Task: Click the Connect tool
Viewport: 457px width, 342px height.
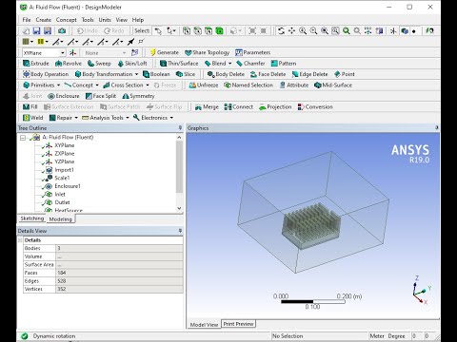Action: 239,107
